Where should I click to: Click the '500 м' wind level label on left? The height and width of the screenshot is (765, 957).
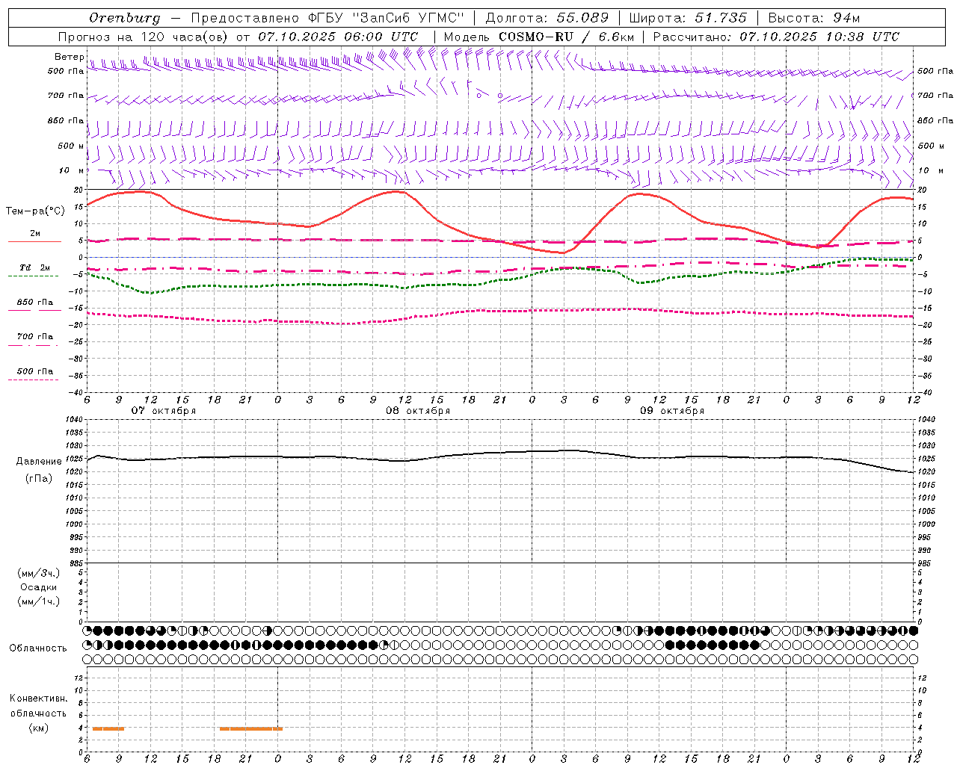click(71, 146)
